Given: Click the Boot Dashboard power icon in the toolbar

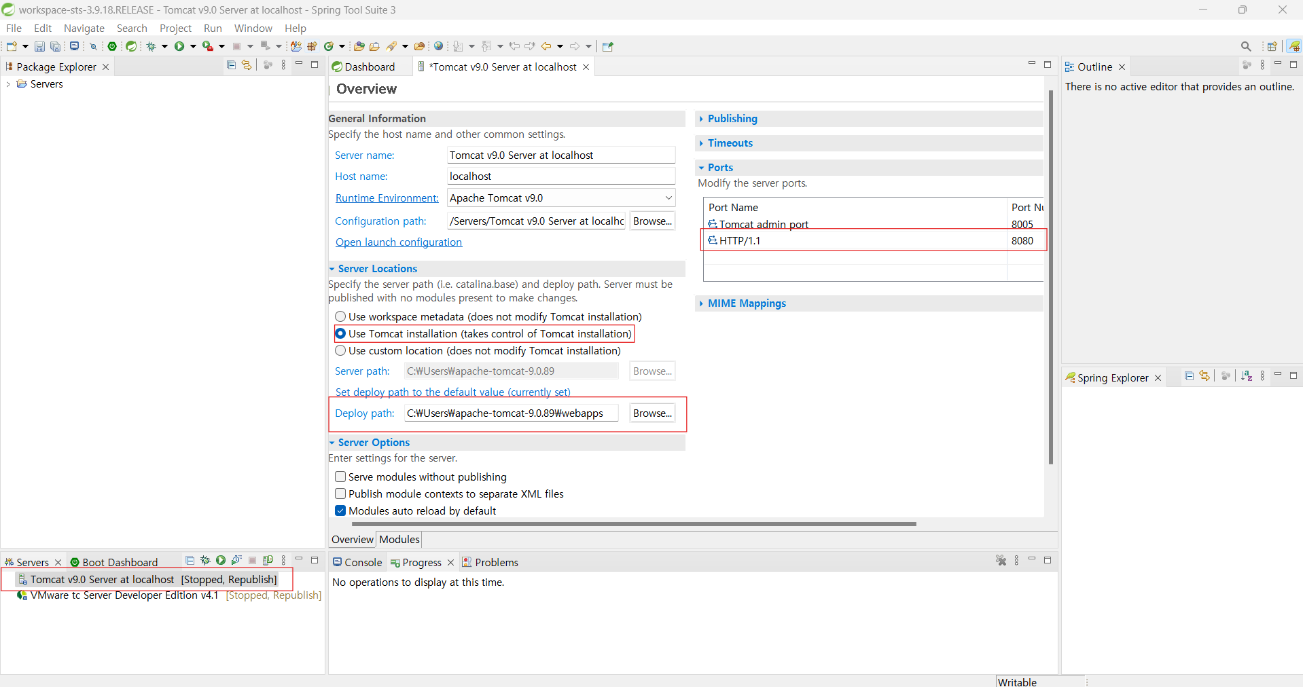Looking at the screenshot, I should 112,46.
